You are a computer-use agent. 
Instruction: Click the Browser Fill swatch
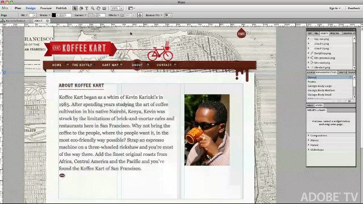pyautogui.click(x=166, y=15)
